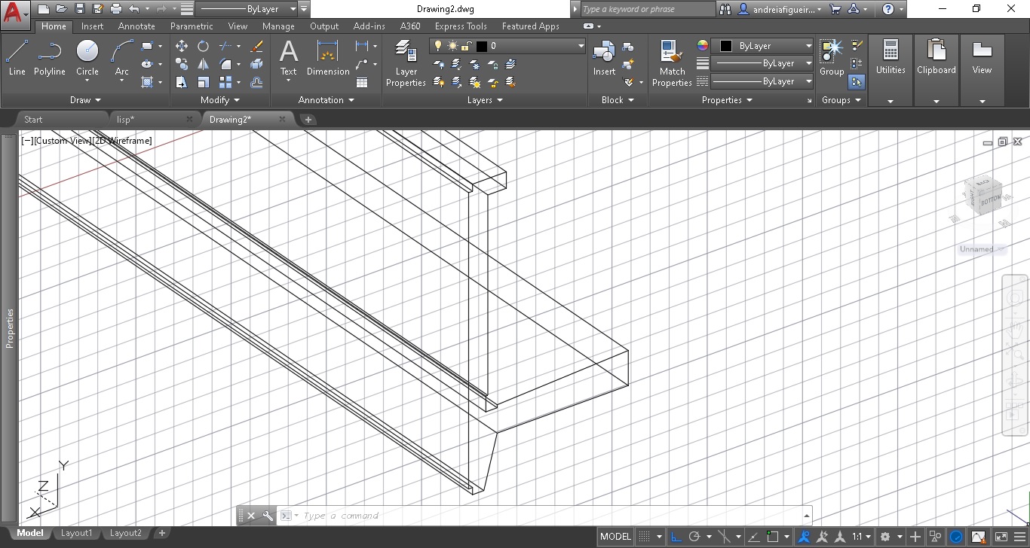
Task: Click the Copy tool in Modify panel
Action: pos(182,64)
